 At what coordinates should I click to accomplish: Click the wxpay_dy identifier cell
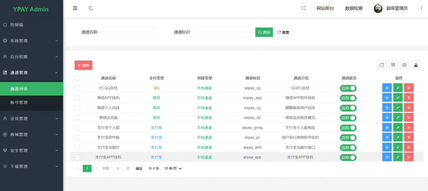coord(252,118)
